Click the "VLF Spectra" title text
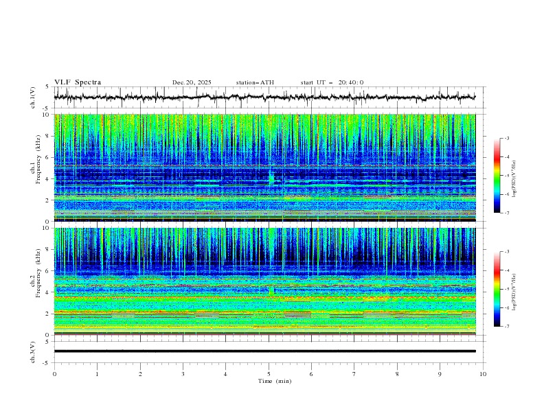Image resolution: width=544 pixels, height=420 pixels. coord(78,82)
